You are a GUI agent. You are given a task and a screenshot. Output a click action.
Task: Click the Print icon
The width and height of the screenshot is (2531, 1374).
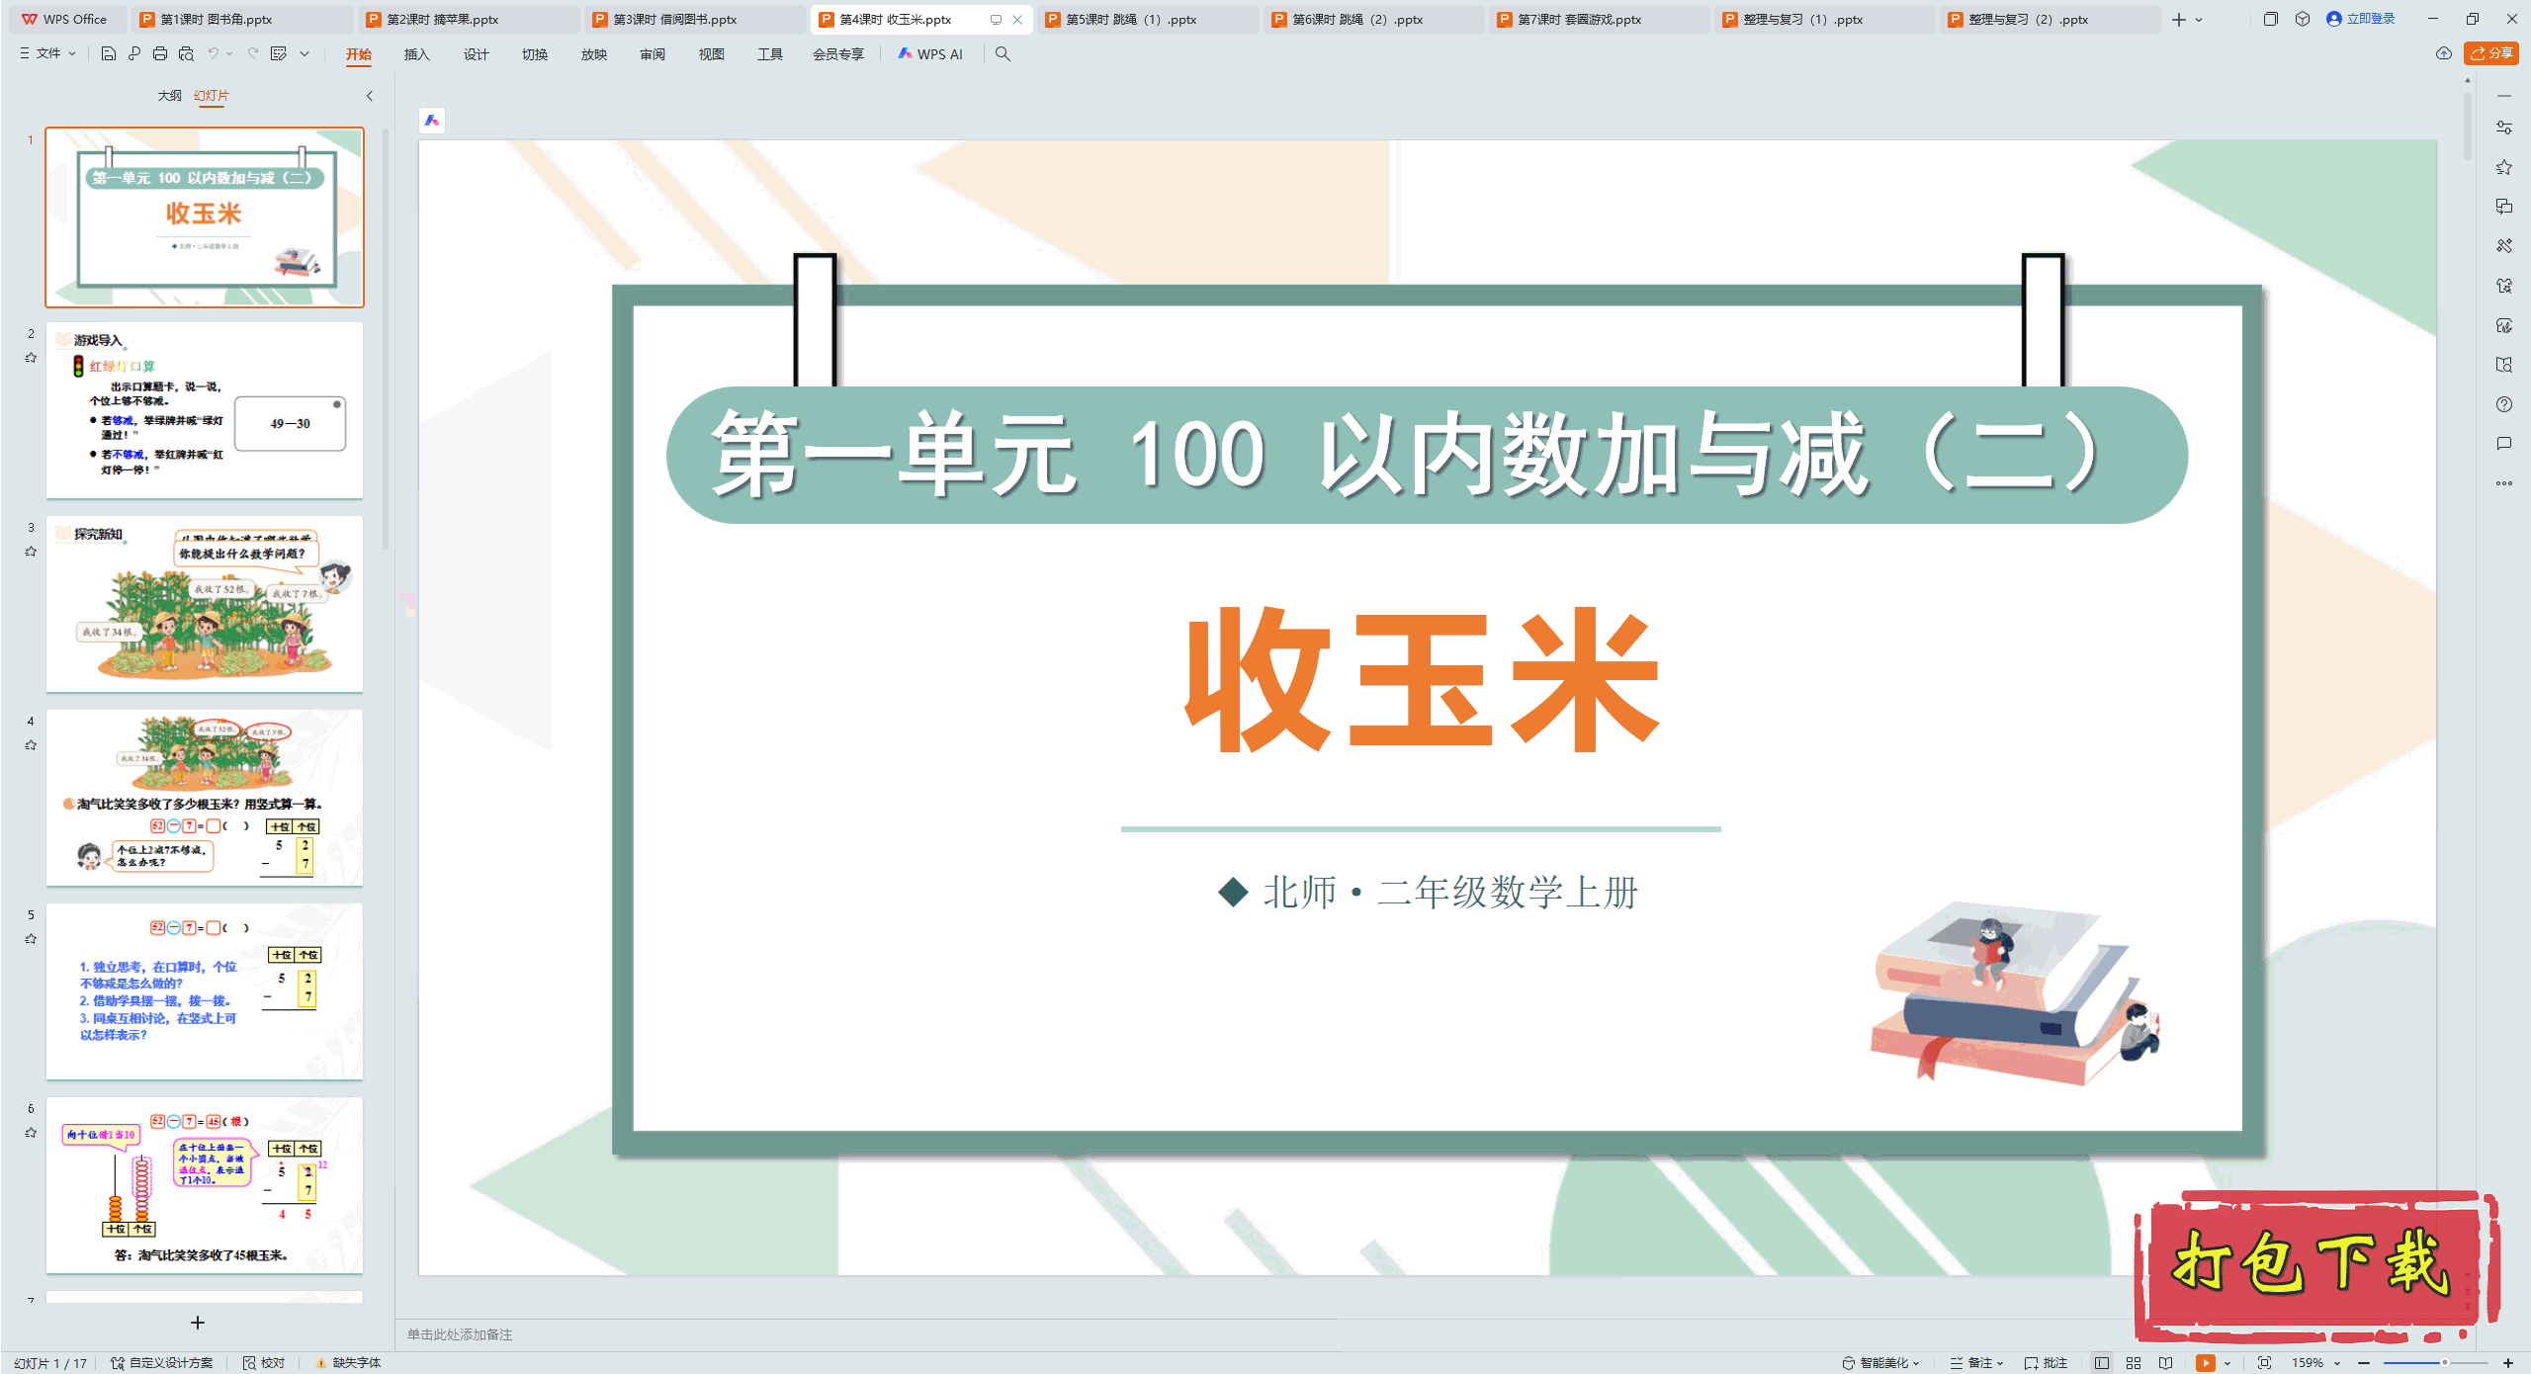[160, 54]
